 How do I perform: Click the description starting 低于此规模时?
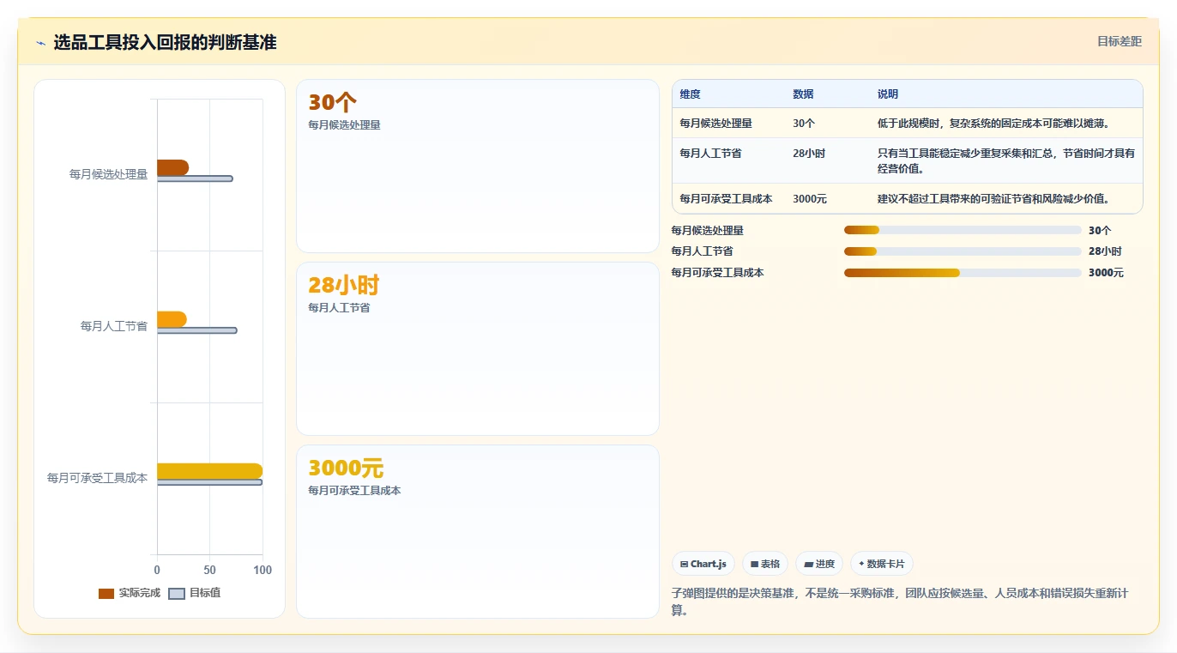click(x=993, y=124)
